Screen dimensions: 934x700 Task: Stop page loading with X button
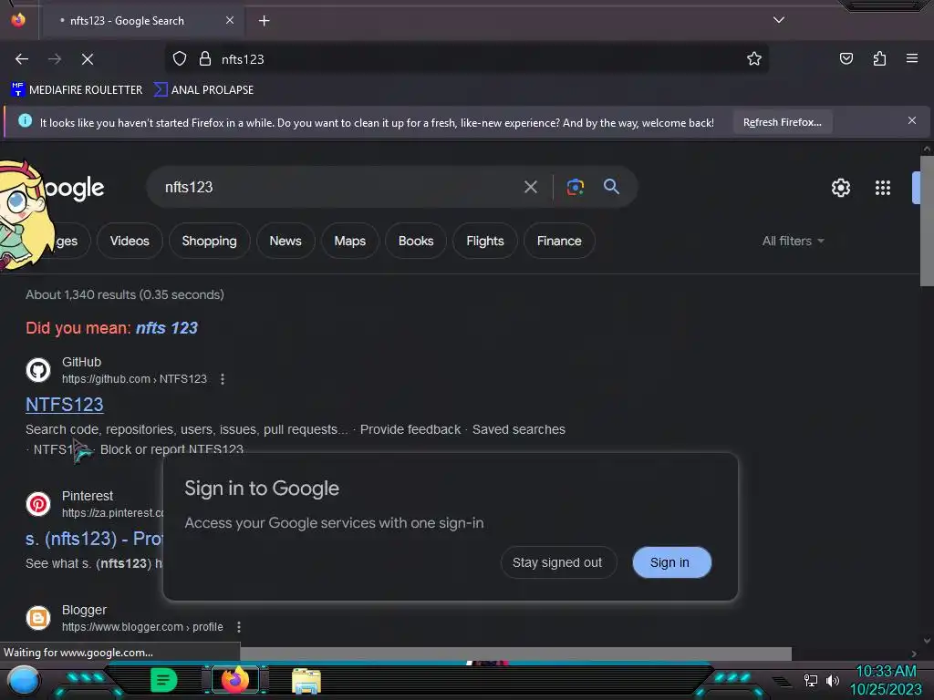[x=88, y=59]
